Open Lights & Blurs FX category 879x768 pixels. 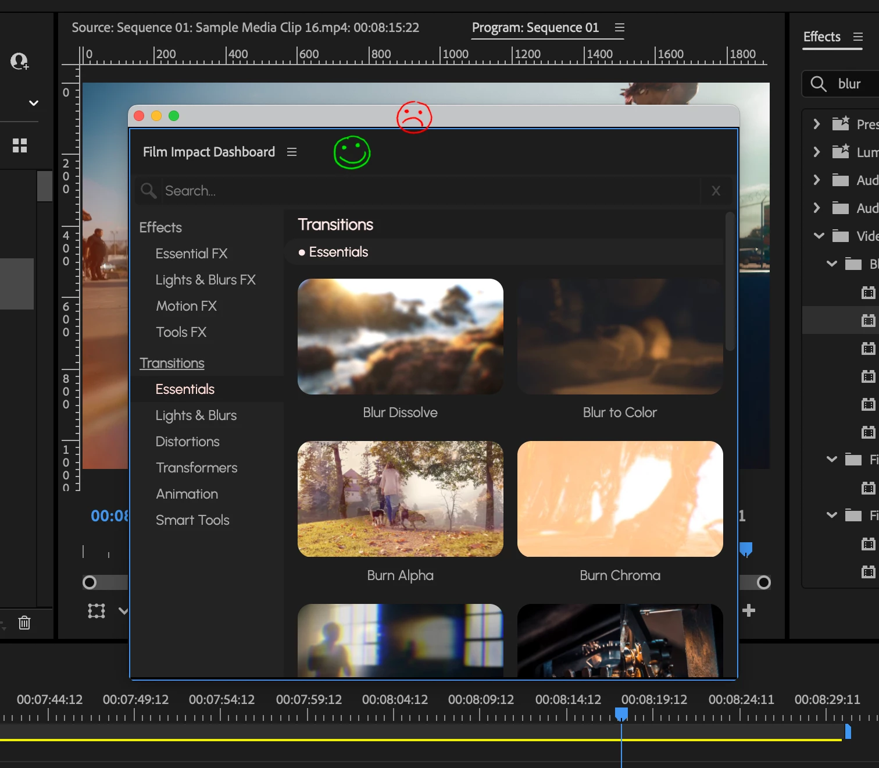pyautogui.click(x=205, y=280)
